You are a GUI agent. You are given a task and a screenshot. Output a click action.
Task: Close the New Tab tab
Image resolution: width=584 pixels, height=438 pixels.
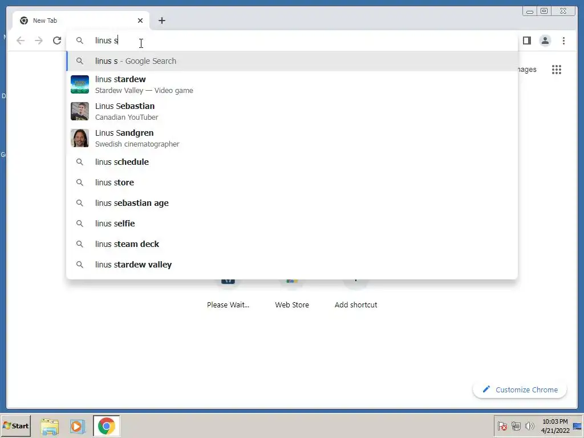(x=140, y=21)
